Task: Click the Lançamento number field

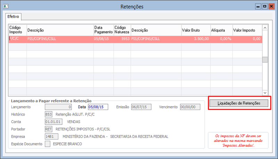Action: tap(58, 107)
